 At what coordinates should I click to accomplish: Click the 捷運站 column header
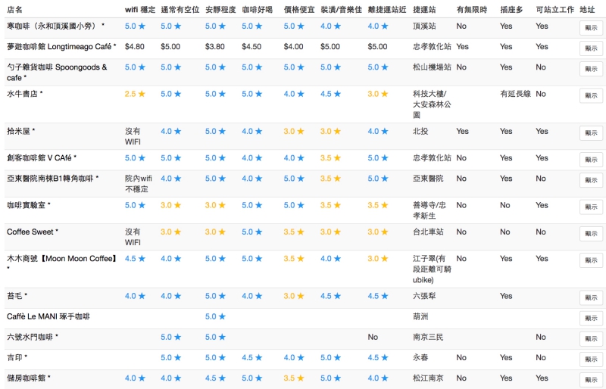pyautogui.click(x=424, y=10)
